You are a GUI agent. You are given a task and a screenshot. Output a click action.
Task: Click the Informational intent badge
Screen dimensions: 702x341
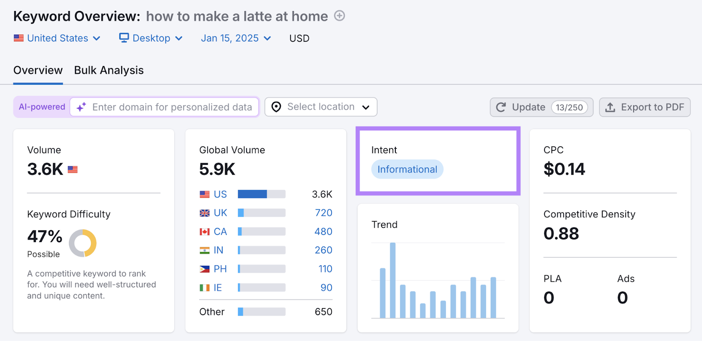407,169
